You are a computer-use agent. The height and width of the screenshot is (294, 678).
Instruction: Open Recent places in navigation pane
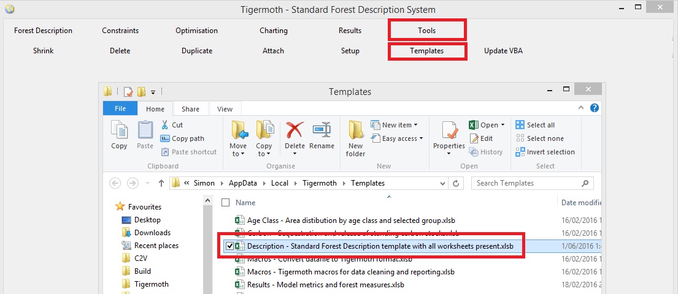(150, 245)
